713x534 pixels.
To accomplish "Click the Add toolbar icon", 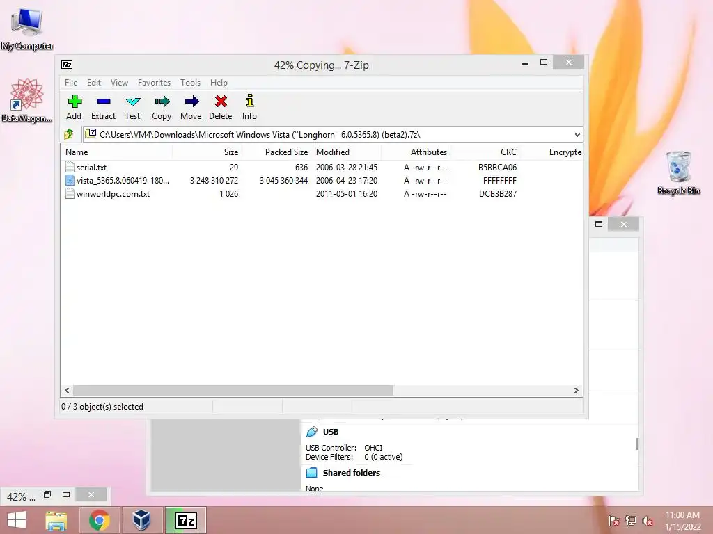I will tap(75, 102).
